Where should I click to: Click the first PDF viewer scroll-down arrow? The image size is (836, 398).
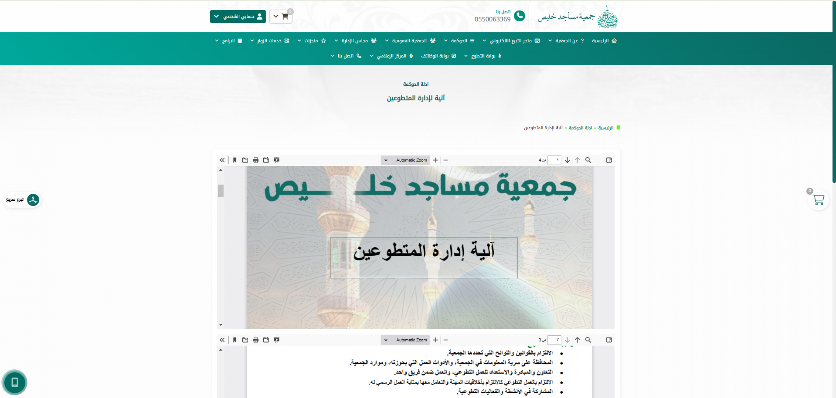coord(221,325)
